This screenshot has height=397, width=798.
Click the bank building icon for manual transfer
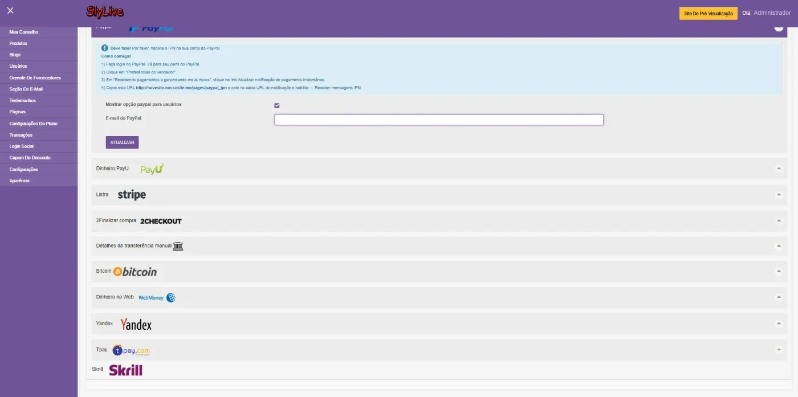click(178, 246)
